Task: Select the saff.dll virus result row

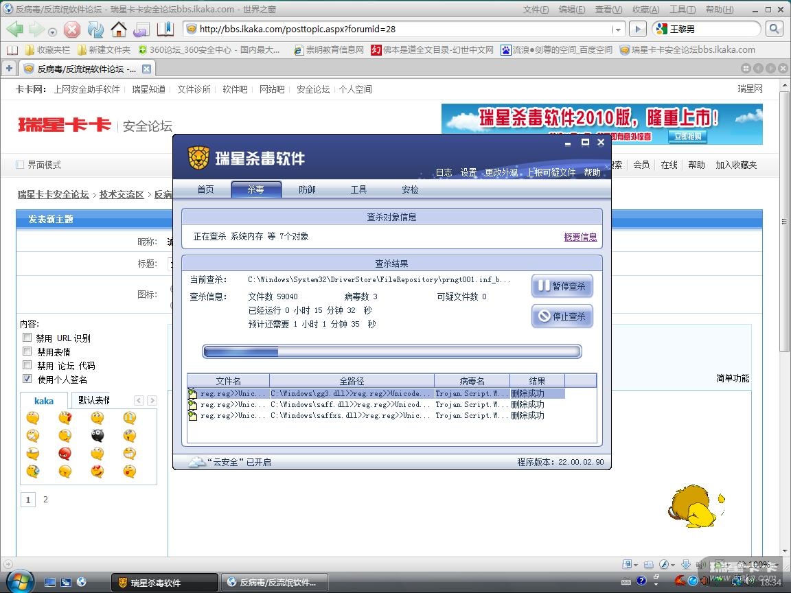Action: [376, 404]
